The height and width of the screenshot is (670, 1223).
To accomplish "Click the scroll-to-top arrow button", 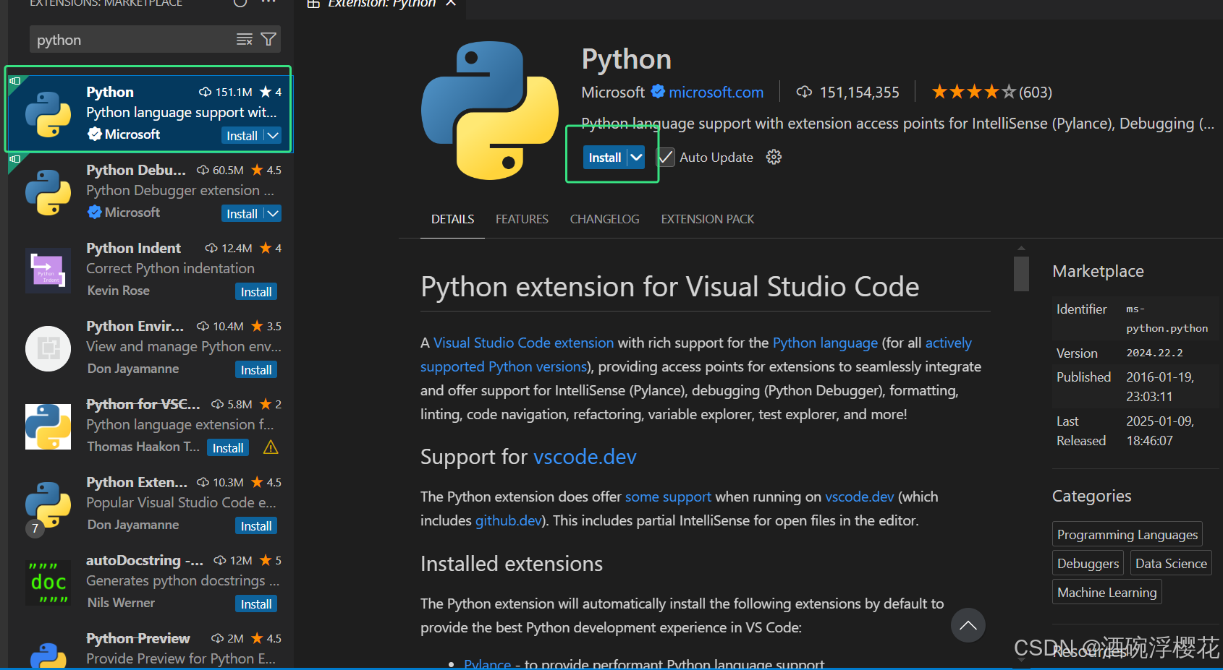I will (968, 625).
